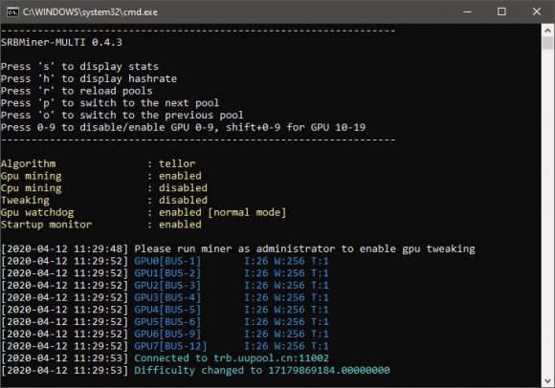Click the scrollbar up arrow
This screenshot has height=388, width=555.
(x=547, y=31)
